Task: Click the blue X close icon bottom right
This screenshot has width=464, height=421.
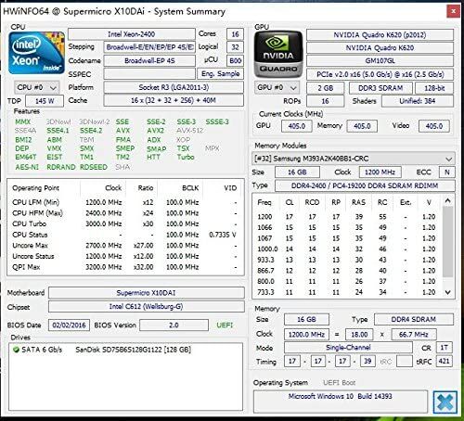Action: pyautogui.click(x=445, y=402)
